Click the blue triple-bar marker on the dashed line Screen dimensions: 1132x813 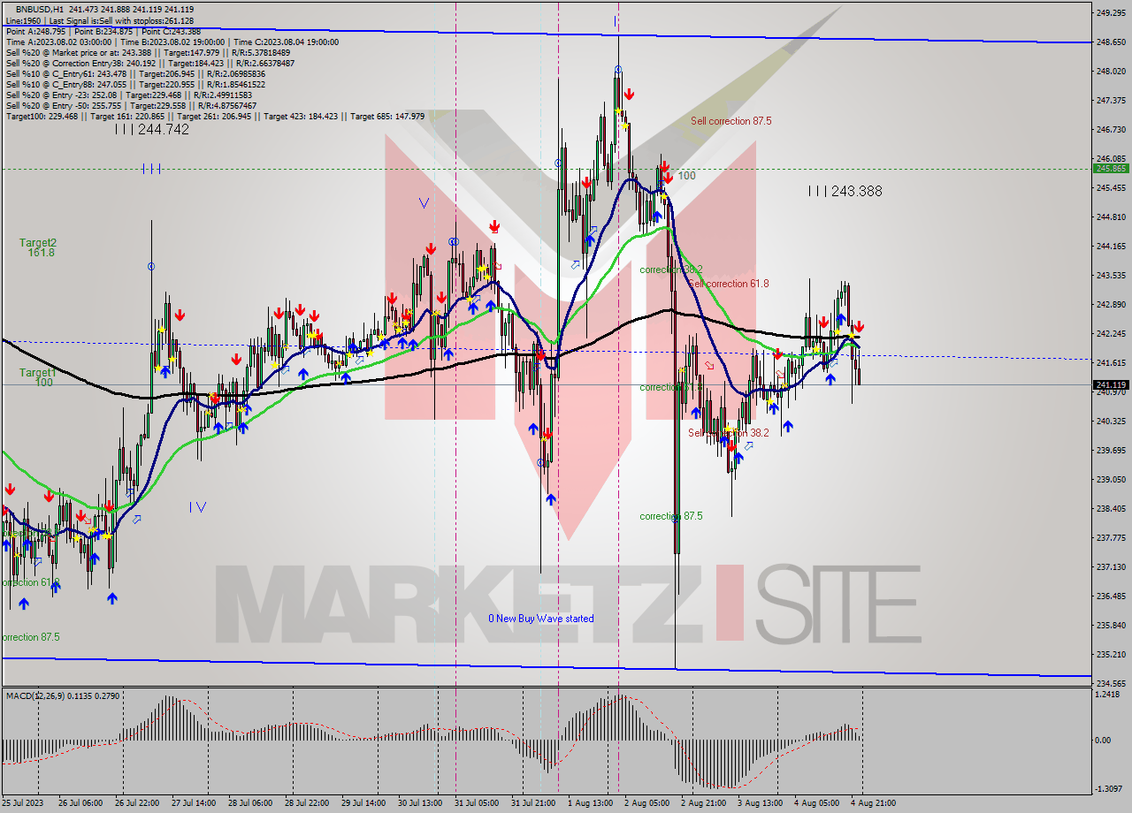[x=151, y=169]
